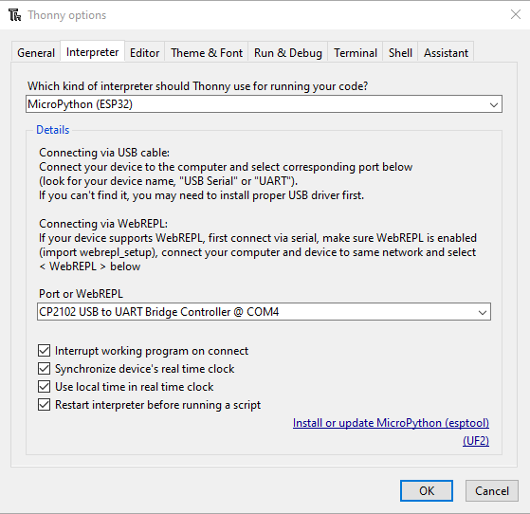The width and height of the screenshot is (530, 514).
Task: Open the Theme & Font tab
Action: click(x=207, y=52)
